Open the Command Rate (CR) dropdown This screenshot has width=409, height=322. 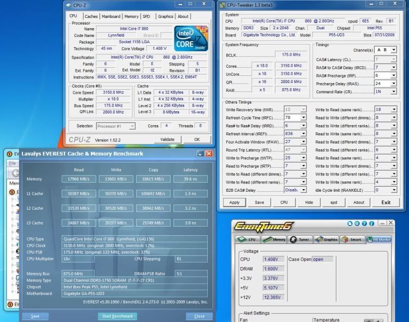[394, 91]
